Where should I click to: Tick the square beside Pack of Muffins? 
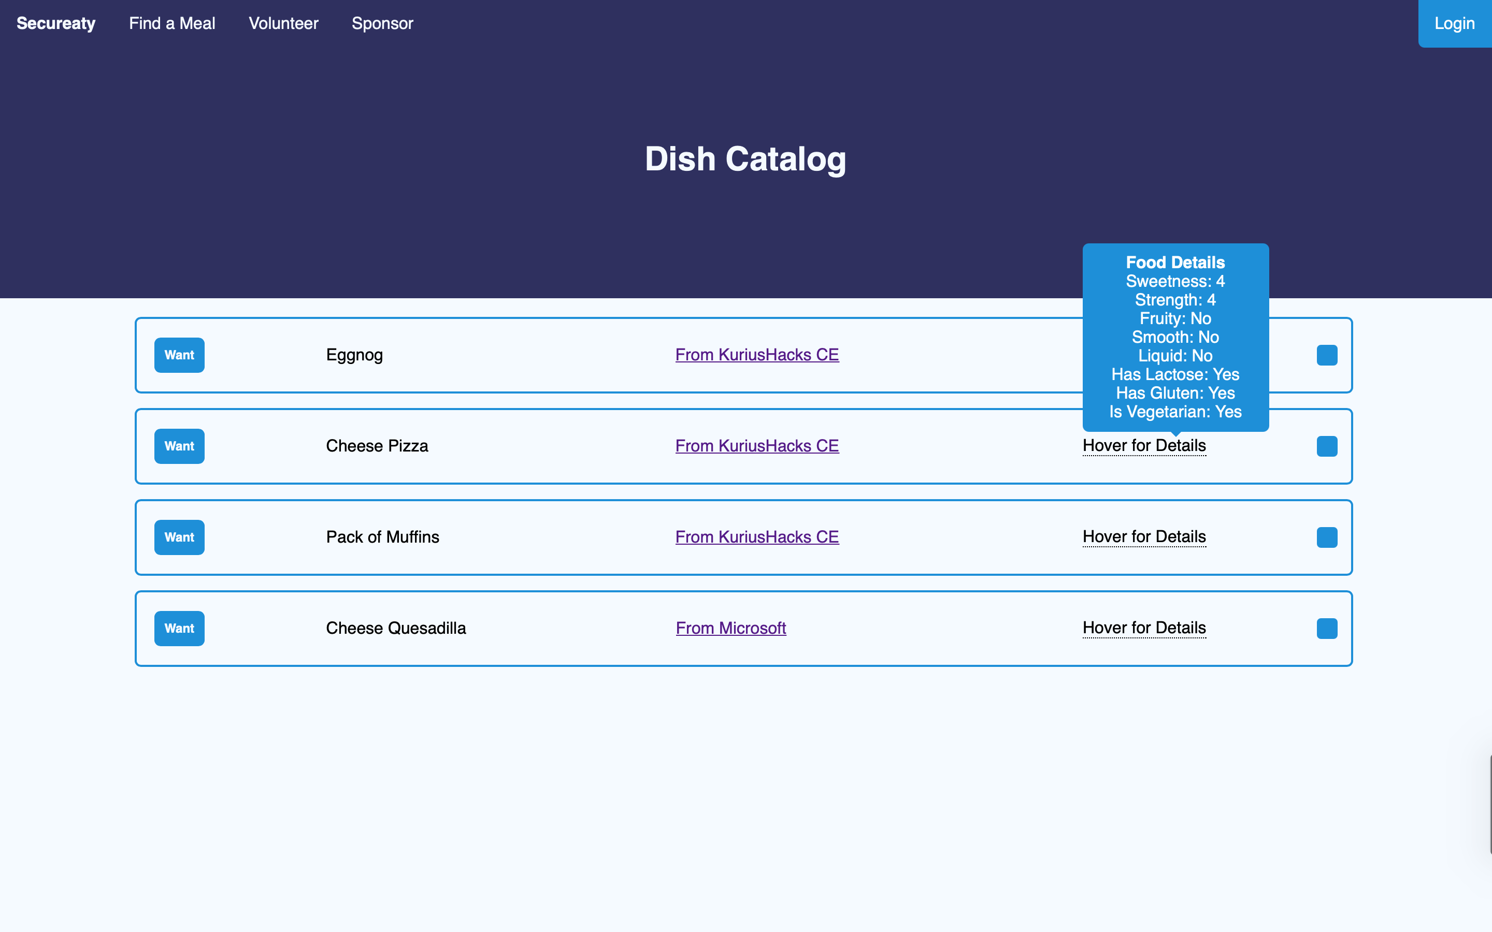1327,537
